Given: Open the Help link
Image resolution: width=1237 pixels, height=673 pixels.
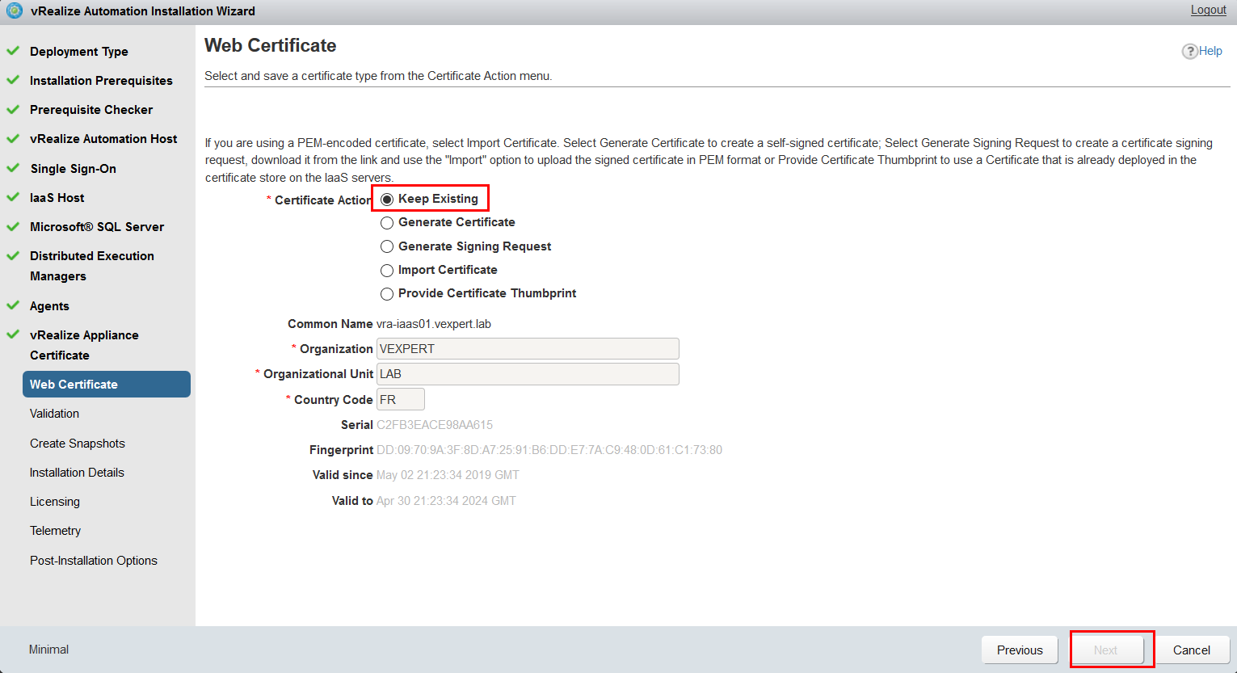Looking at the screenshot, I should pos(1210,51).
